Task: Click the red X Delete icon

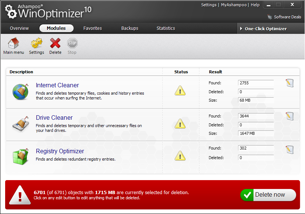Action: pos(55,44)
